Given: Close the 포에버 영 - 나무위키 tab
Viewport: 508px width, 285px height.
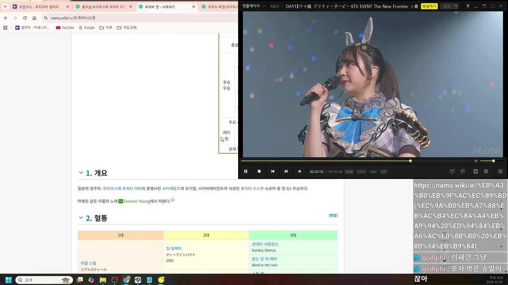Looking at the screenshot, I should coord(193,7).
